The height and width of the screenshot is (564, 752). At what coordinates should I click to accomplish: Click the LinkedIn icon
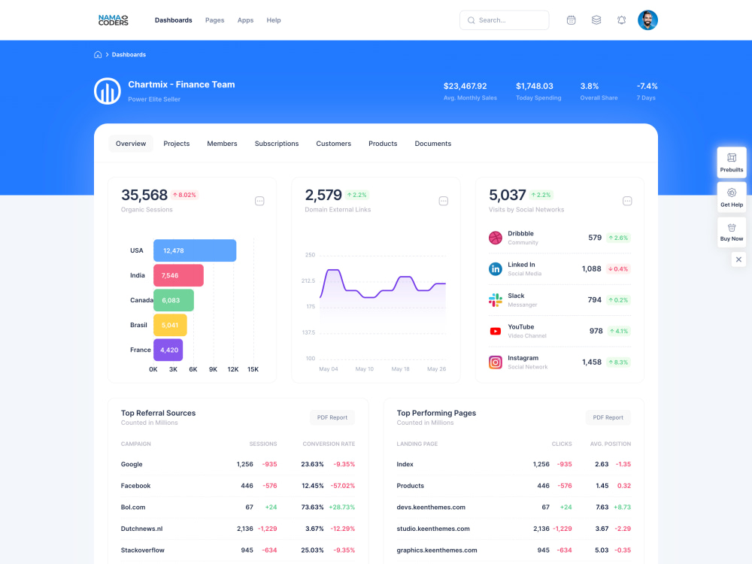tap(496, 269)
